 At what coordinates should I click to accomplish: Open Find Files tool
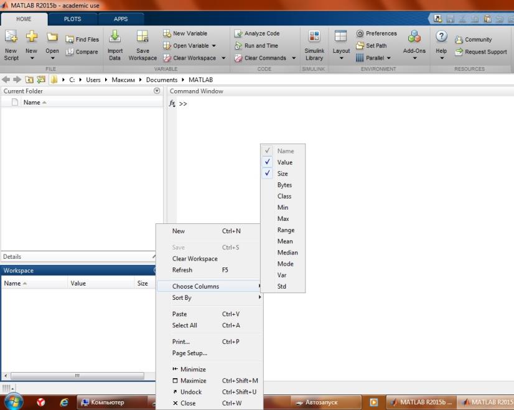pos(82,39)
